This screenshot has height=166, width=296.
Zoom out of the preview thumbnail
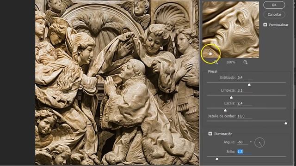coord(216,63)
